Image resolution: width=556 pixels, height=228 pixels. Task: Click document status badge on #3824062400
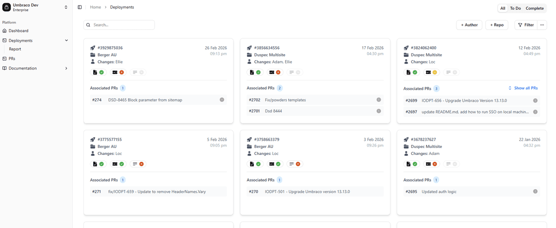pyautogui.click(x=412, y=72)
